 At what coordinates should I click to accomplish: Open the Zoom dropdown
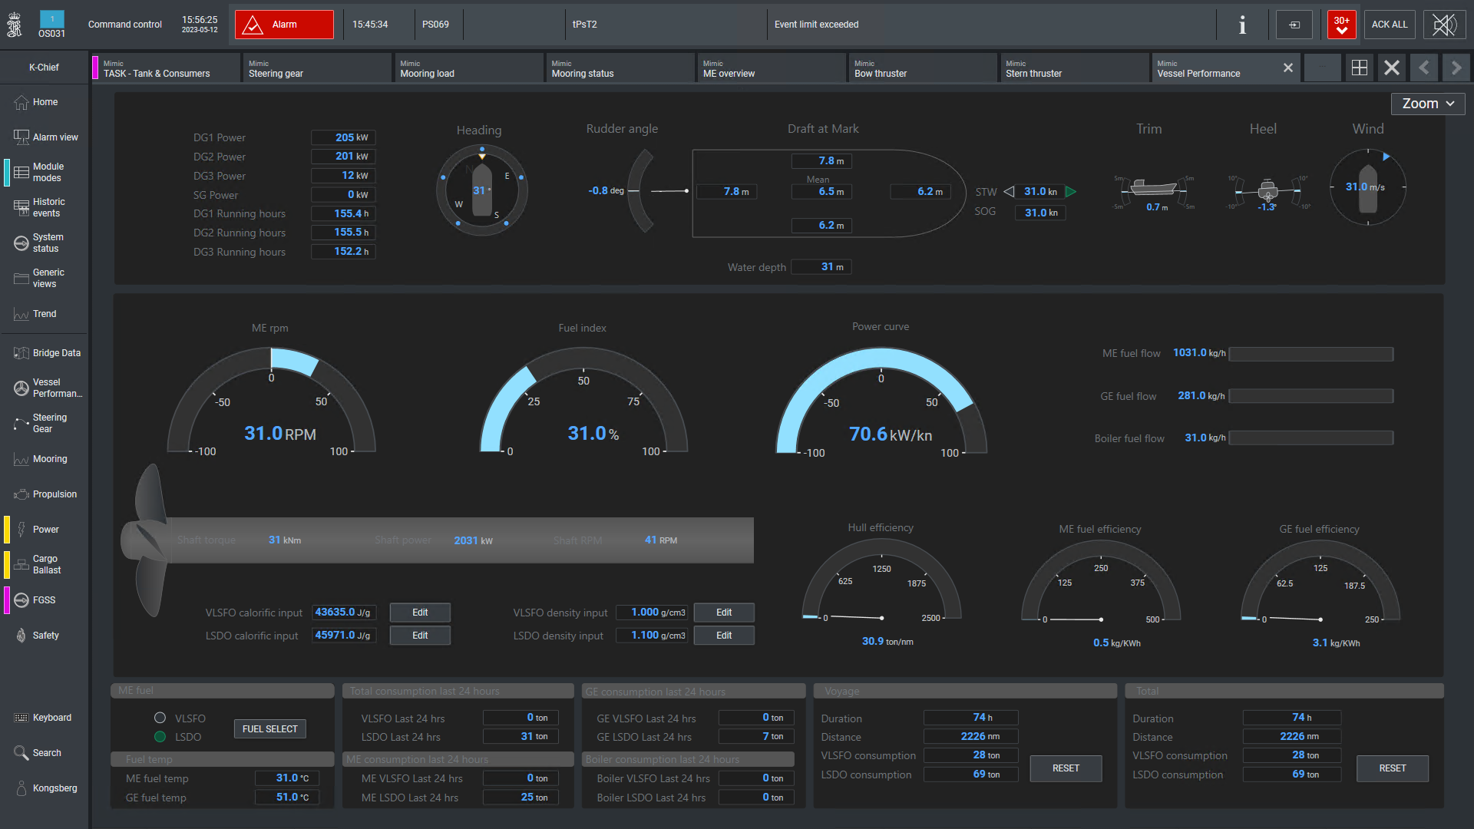tap(1426, 103)
